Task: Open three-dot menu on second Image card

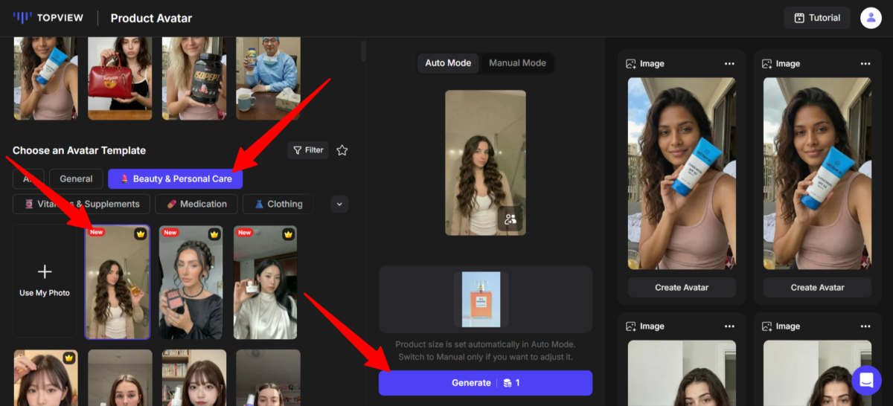Action: click(865, 64)
